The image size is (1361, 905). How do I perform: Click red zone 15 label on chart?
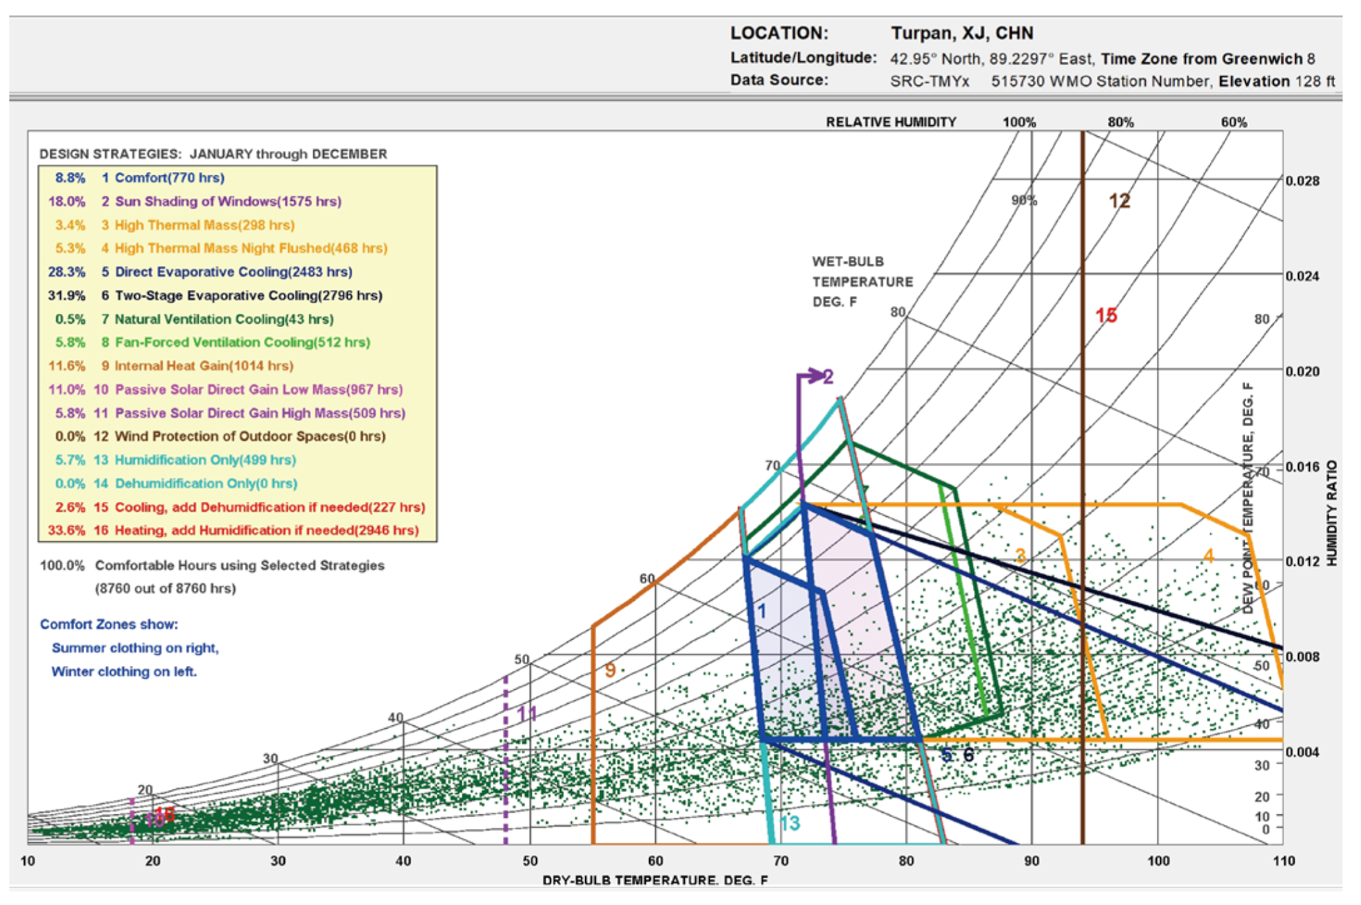(x=1107, y=316)
